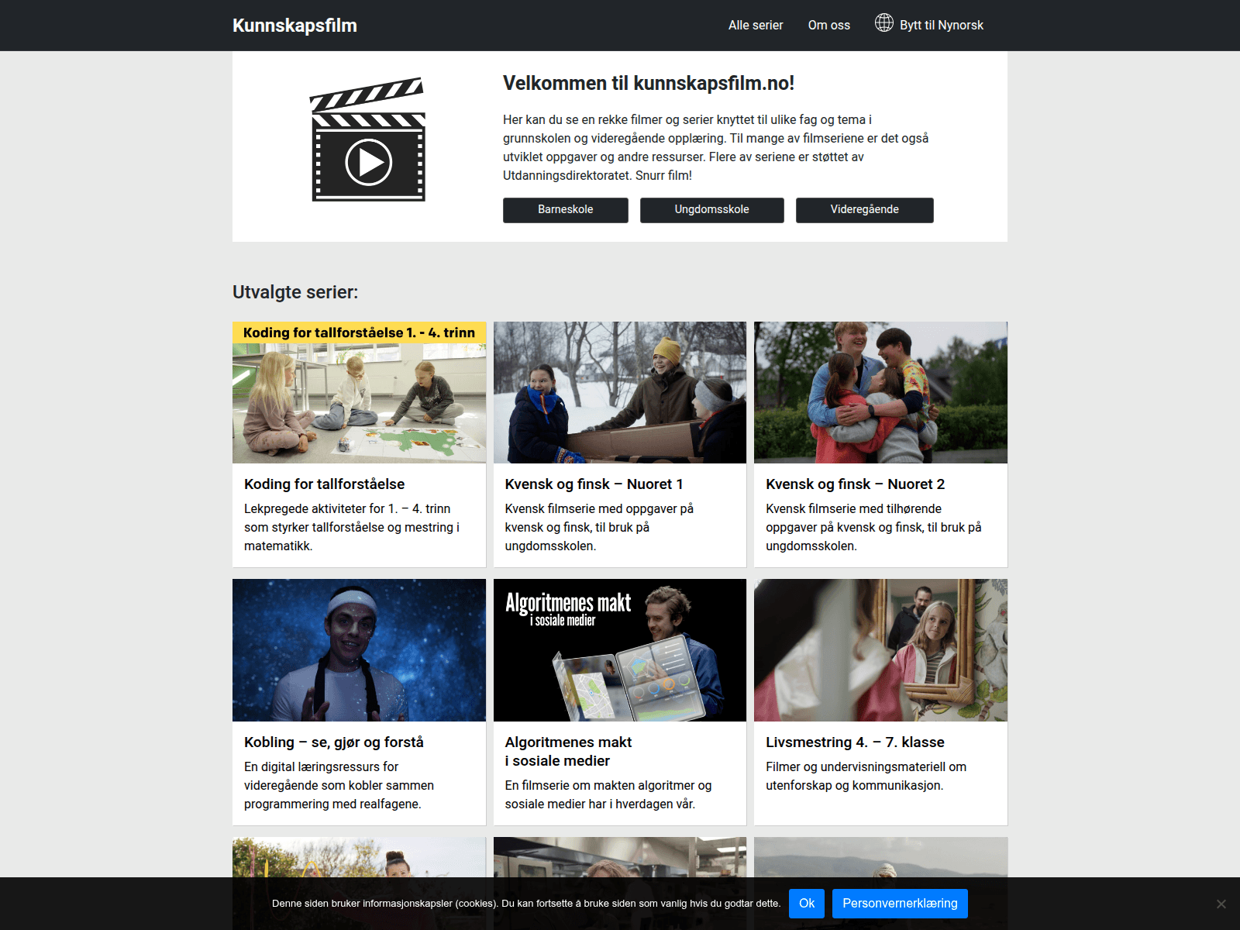Open the Alle serier menu item

coord(756,26)
